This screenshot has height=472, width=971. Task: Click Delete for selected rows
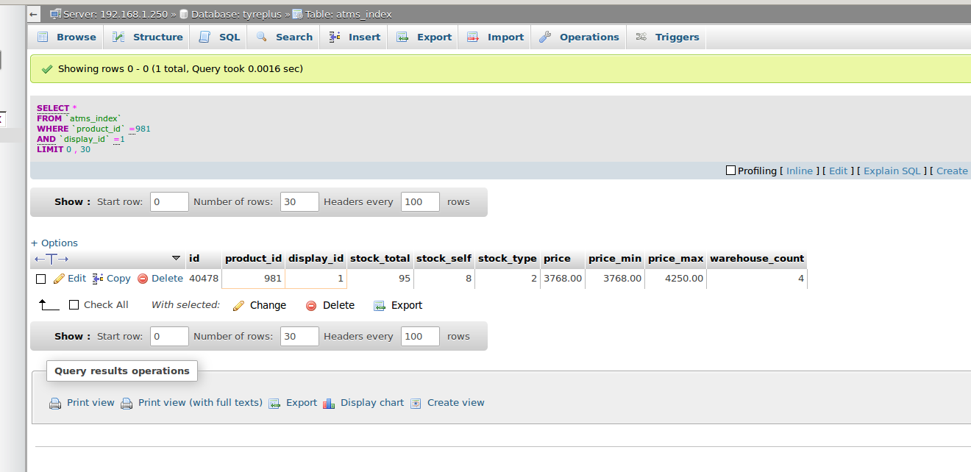330,305
